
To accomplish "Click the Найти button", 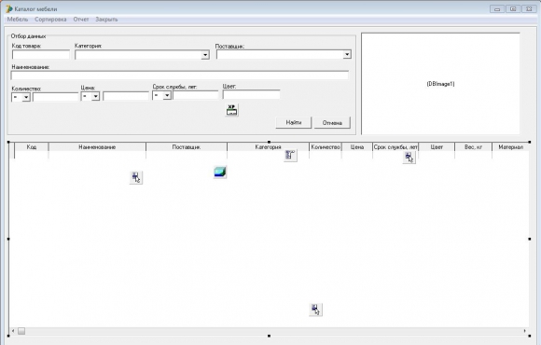I will click(294, 122).
